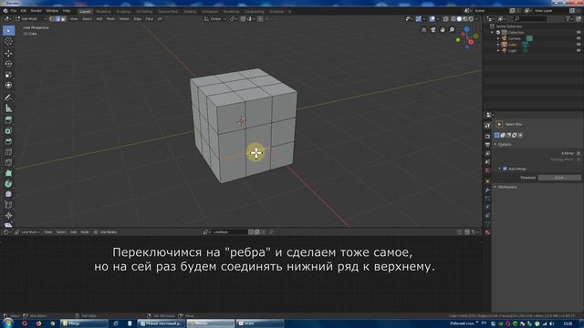584x328 pixels.
Task: Open the outliner filter dropdown
Action: coord(568,18)
